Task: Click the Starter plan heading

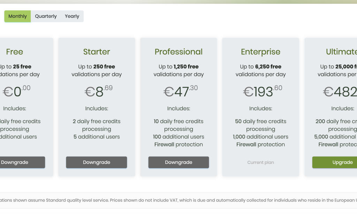Action: pos(96,51)
